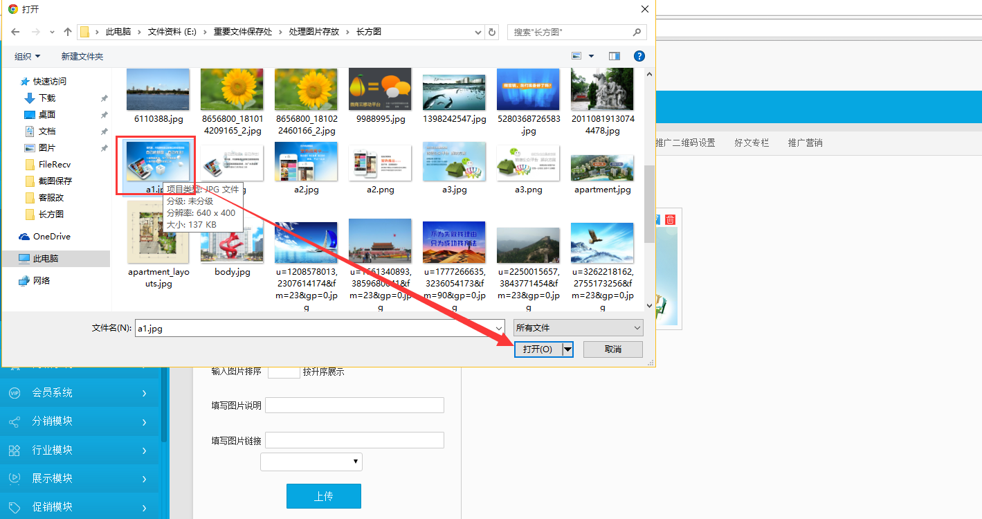Expand the 所有文件 file type dropdown
Screen dimensions: 982x519
pyautogui.click(x=578, y=328)
